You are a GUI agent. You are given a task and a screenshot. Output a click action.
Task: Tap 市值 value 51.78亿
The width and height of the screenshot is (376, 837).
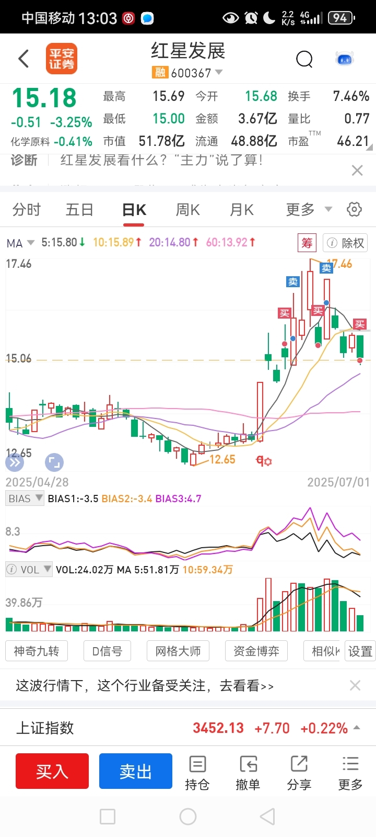(161, 141)
